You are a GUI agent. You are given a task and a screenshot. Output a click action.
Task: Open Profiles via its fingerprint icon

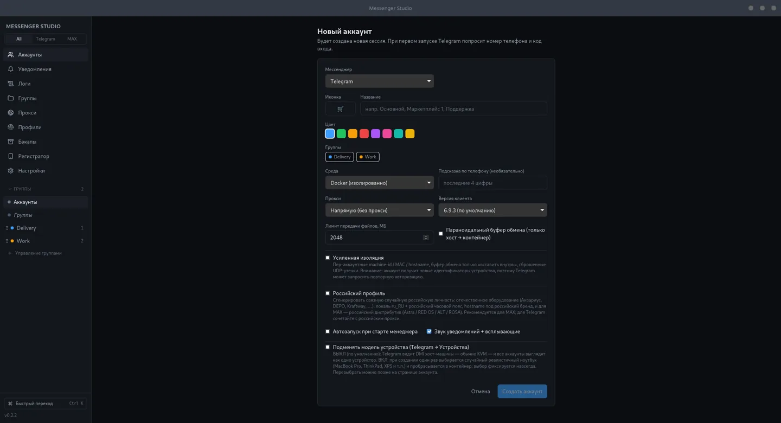coord(10,127)
